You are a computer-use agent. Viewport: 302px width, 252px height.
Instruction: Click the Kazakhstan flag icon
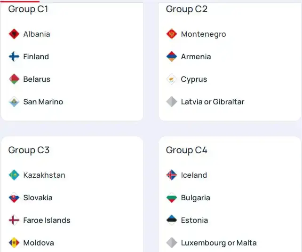pos(14,175)
